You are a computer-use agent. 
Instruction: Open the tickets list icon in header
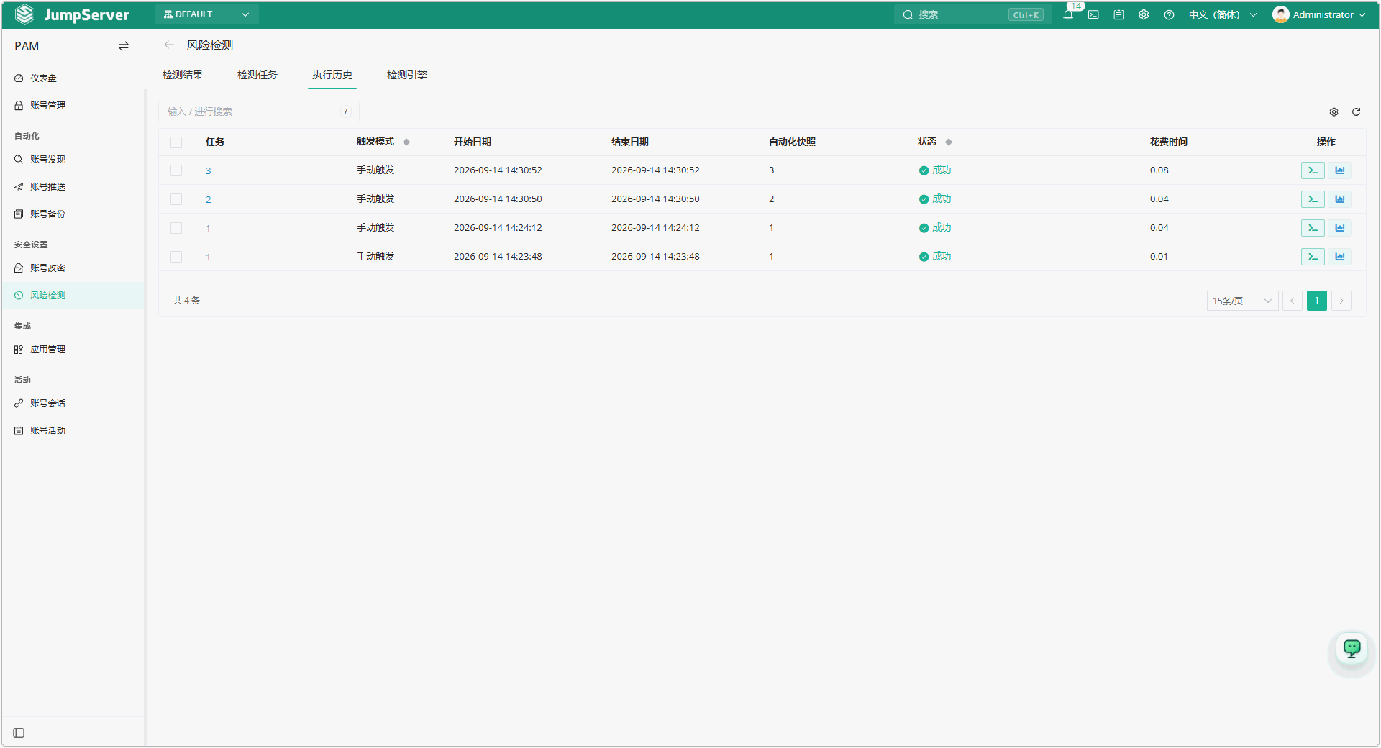point(1118,14)
